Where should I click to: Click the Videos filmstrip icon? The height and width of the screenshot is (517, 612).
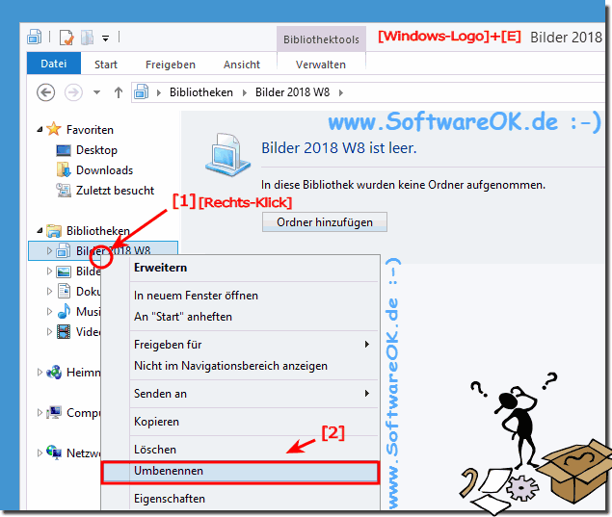pos(64,332)
